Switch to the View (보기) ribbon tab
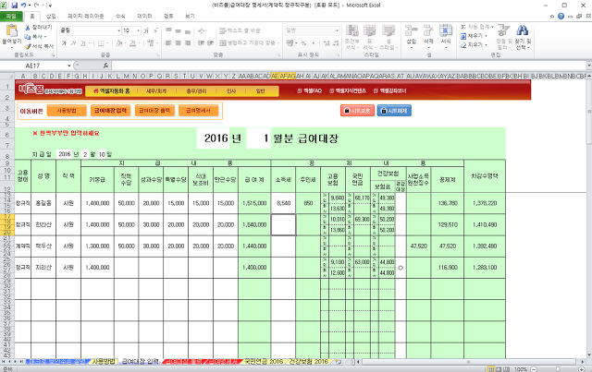Screen dimensions: 592x372 click(190, 17)
